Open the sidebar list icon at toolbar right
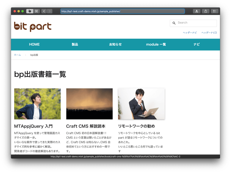Viewport: 231px width, 173px height. 215,11
